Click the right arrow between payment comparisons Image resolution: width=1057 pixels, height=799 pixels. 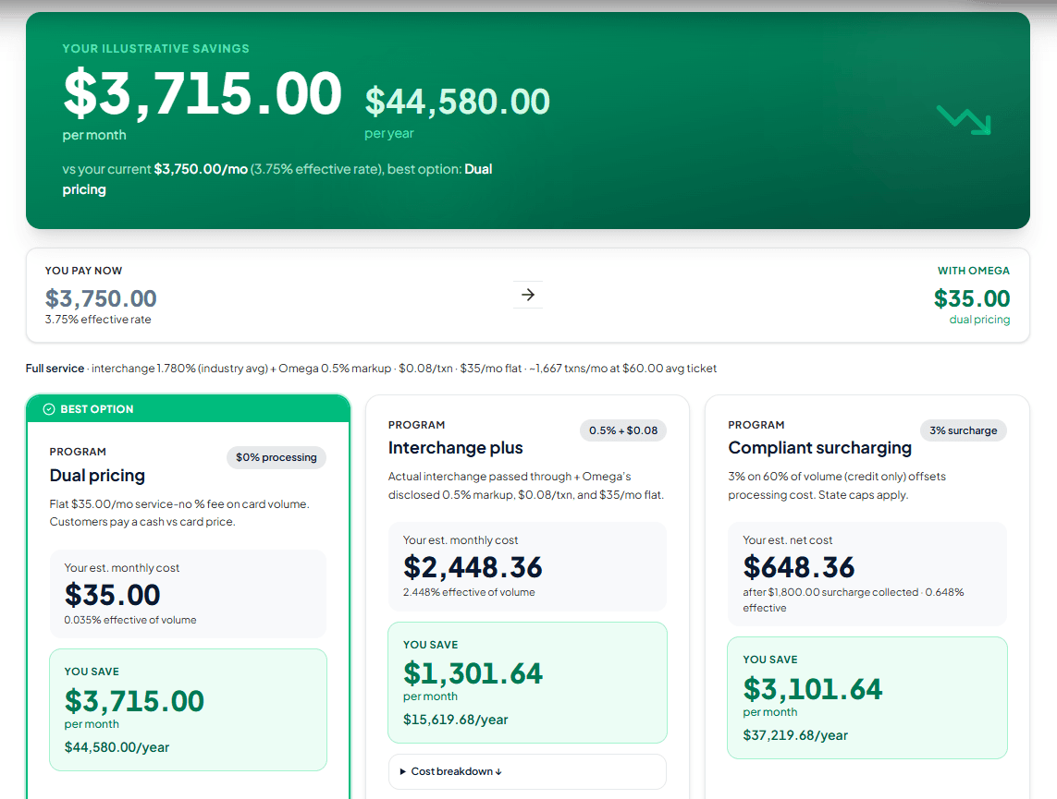tap(528, 294)
